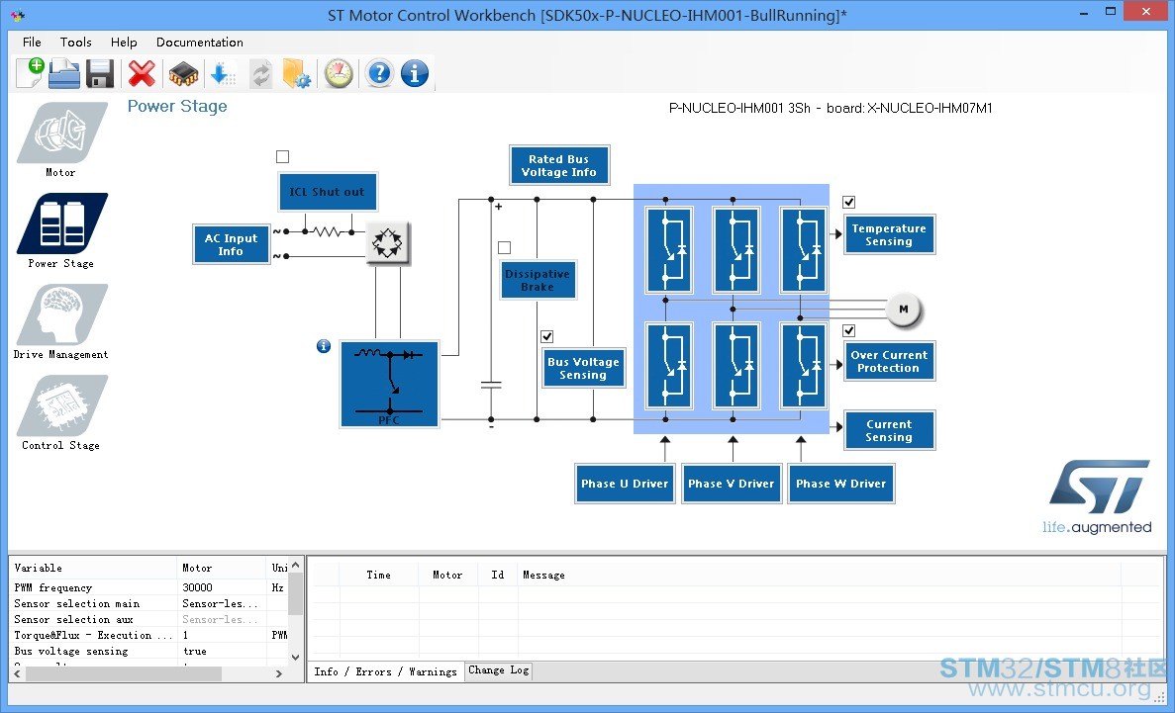Uncheck the Bus Voltage Sensing checkbox
The width and height of the screenshot is (1175, 713).
pos(547,336)
